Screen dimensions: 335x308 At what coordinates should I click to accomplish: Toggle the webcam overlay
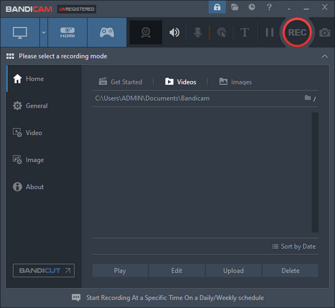[146, 33]
